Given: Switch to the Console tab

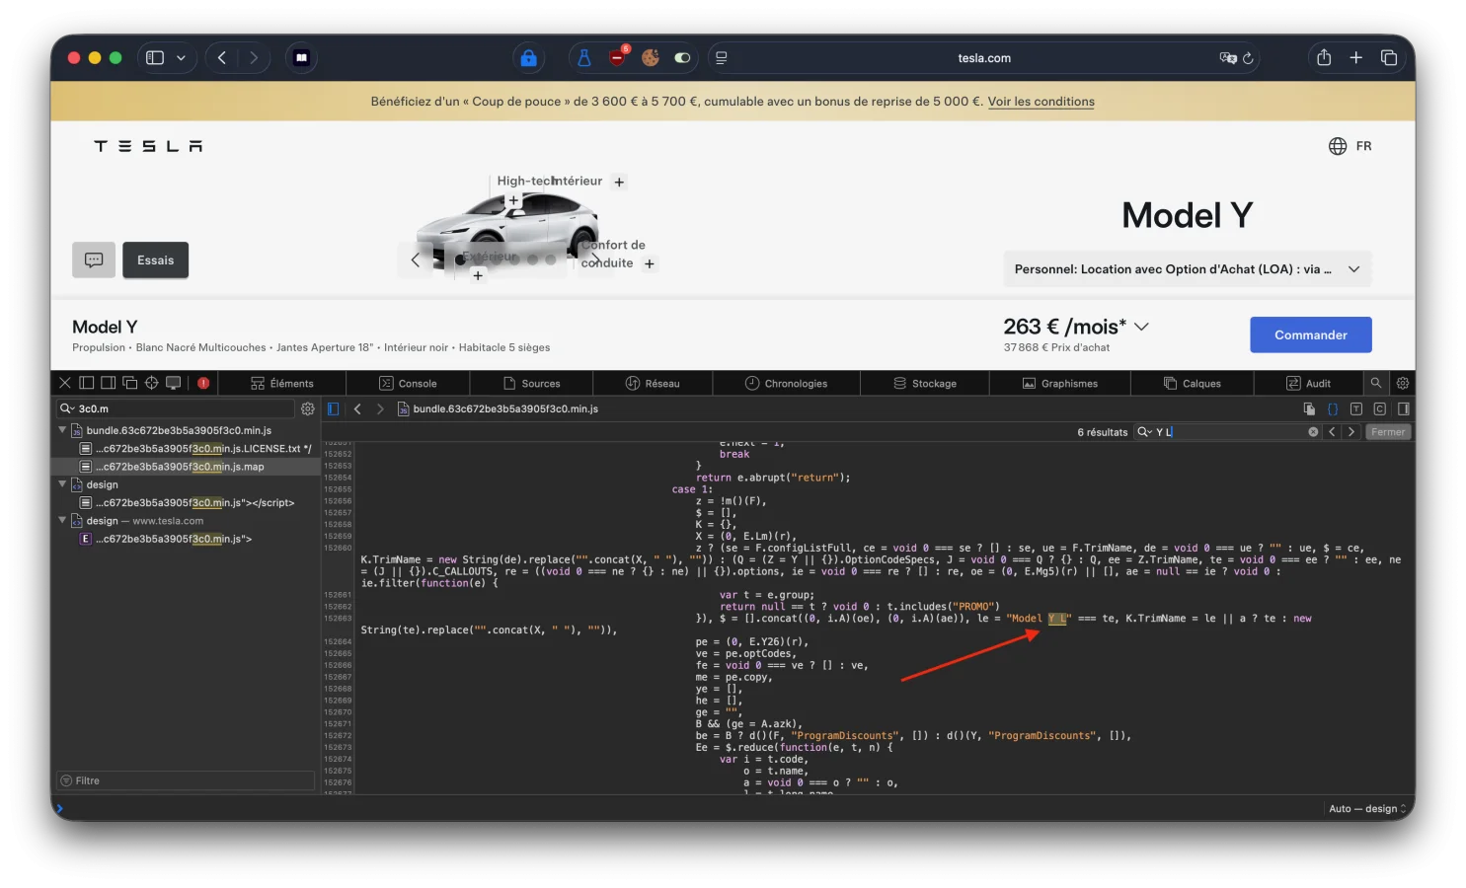Looking at the screenshot, I should 408,384.
